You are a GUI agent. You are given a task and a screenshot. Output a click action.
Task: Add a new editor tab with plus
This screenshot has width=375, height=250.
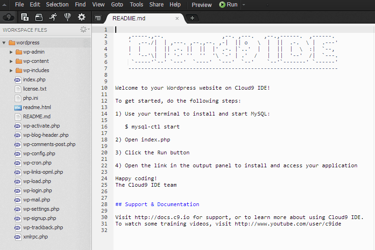click(192, 18)
